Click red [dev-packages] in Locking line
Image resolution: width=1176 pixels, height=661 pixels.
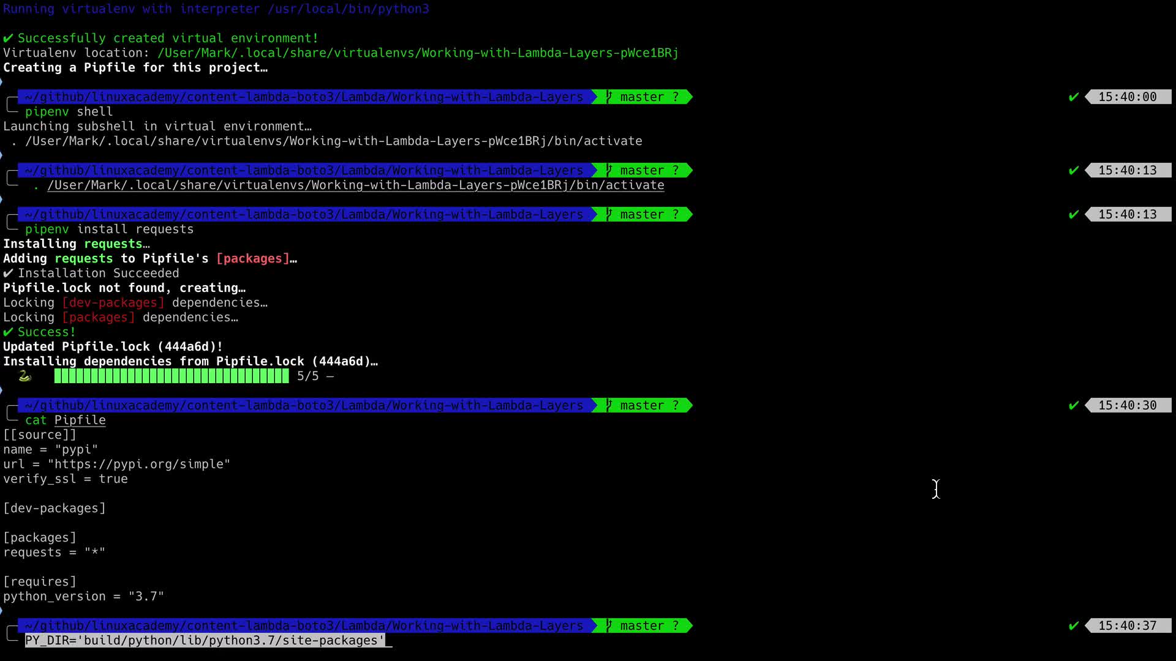[x=113, y=303]
